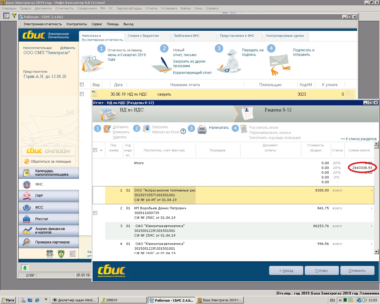This screenshot has height=304, width=380.
Task: Click the Добавить pencil checklist icon
Action: click(107, 129)
